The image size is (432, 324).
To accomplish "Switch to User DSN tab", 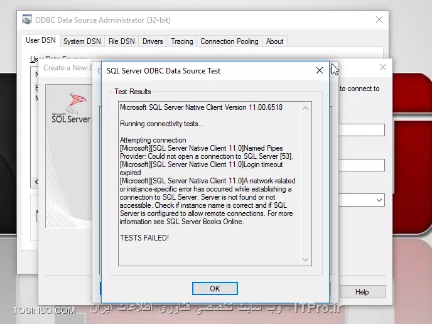I will coord(41,40).
